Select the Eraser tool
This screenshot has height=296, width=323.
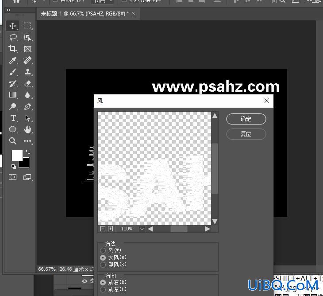pos(27,84)
